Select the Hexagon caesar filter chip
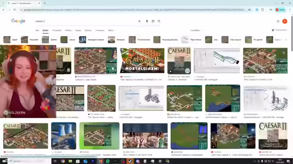The width and height of the screenshot is (293, 164). (92, 40)
